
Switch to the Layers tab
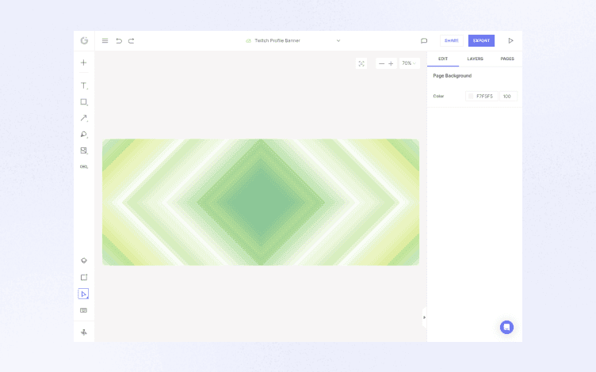475,59
